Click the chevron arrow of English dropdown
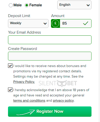The image size is (100, 122). click(88, 5)
